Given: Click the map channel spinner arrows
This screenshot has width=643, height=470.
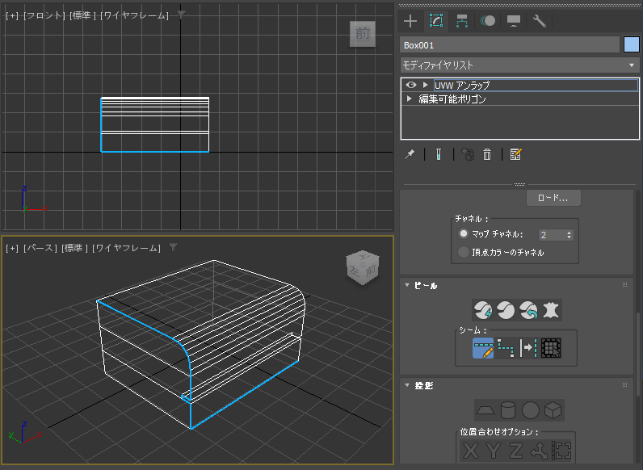Looking at the screenshot, I should [569, 235].
